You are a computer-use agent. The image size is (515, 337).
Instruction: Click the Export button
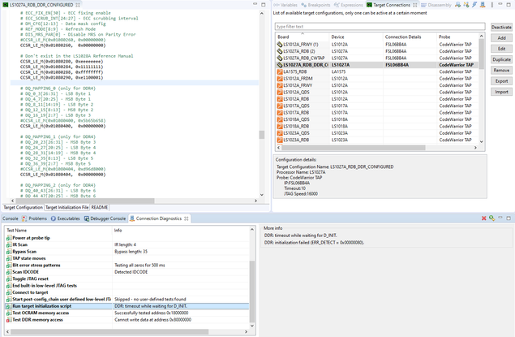501,81
